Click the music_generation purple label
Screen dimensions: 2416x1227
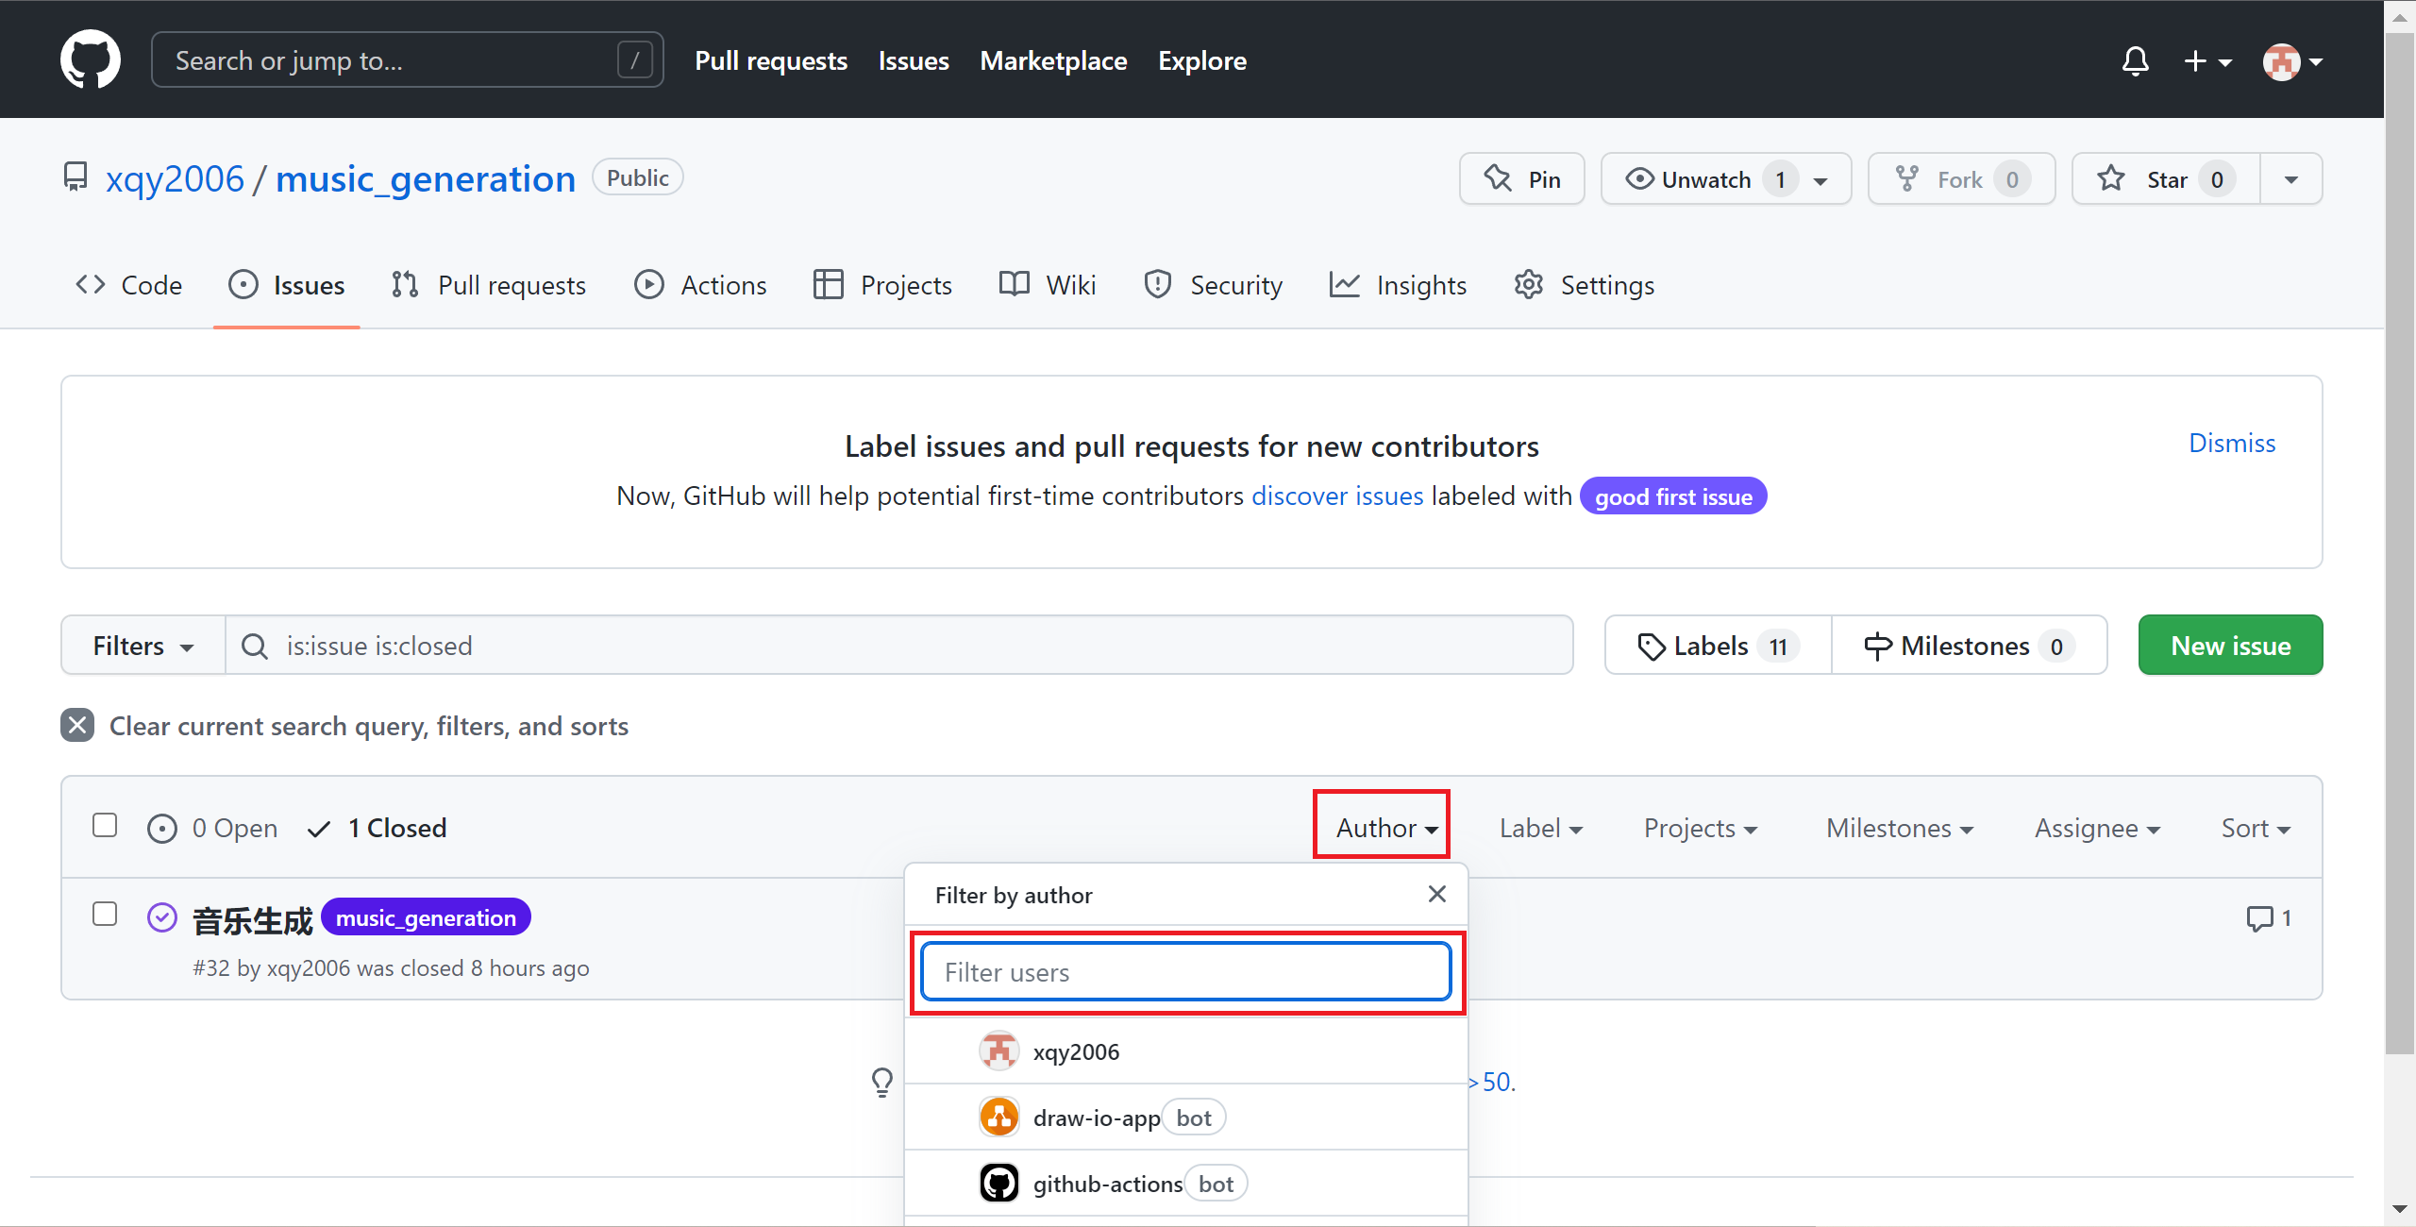coord(426,917)
